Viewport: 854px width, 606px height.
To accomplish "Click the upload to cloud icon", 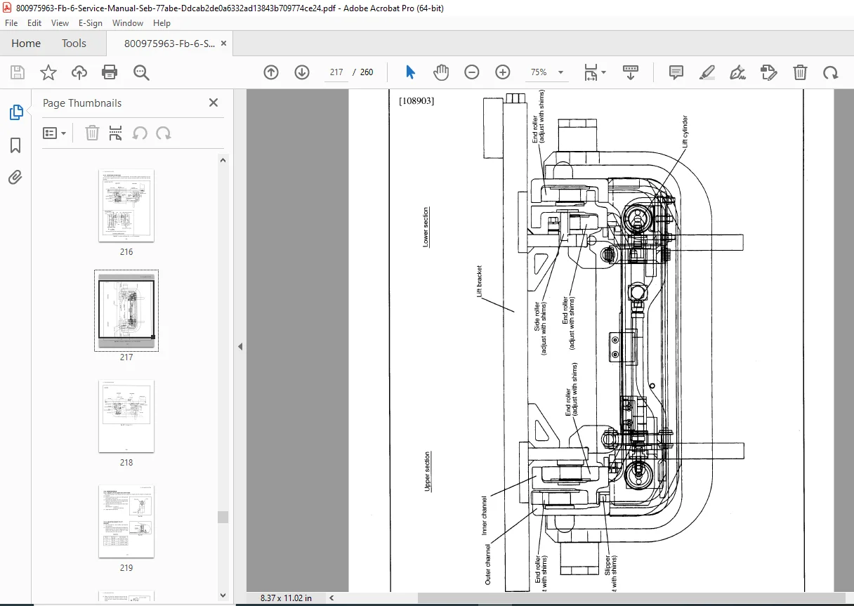I will [x=79, y=72].
